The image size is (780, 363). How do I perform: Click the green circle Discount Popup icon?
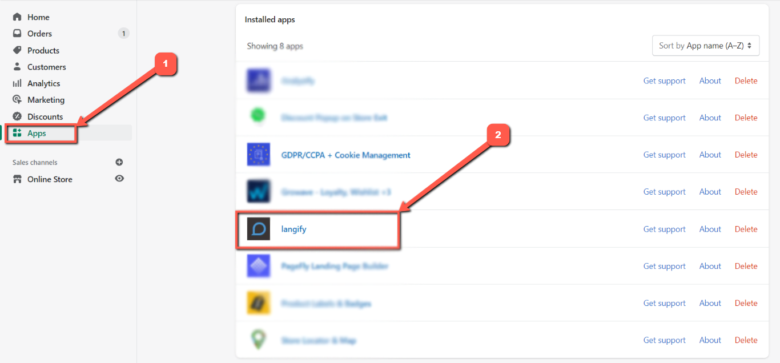coord(259,116)
